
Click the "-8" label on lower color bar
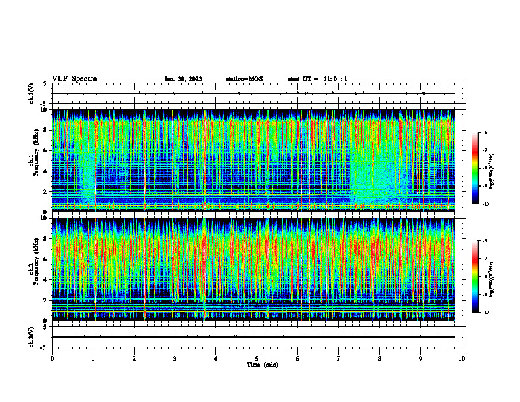coord(485,277)
